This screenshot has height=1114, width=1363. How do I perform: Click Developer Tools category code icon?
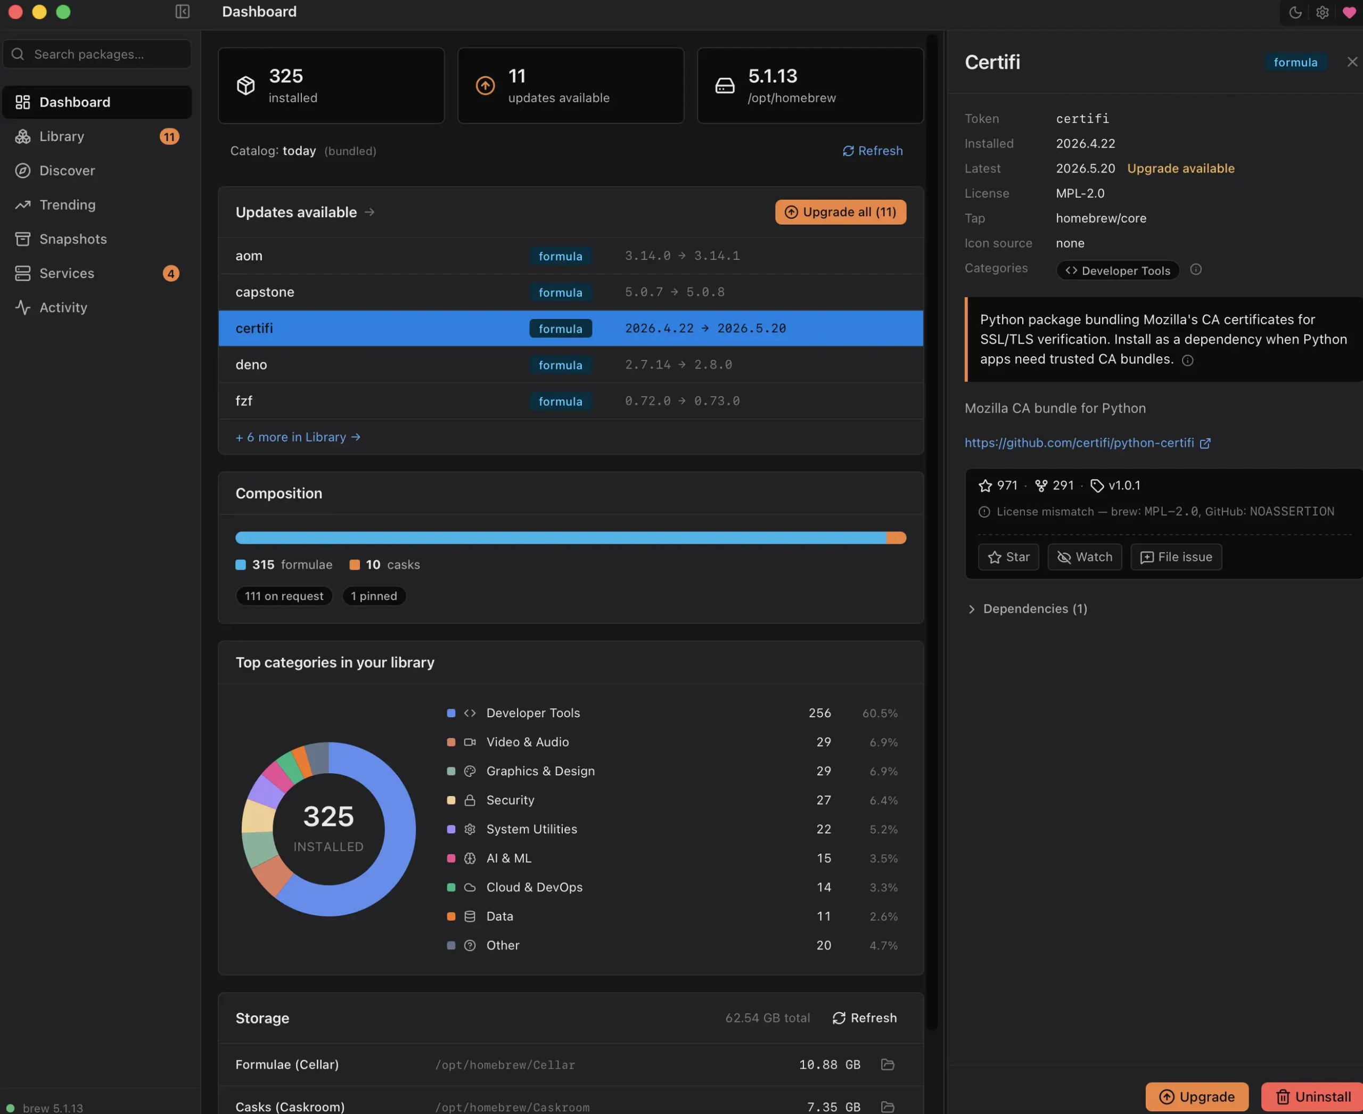click(470, 713)
